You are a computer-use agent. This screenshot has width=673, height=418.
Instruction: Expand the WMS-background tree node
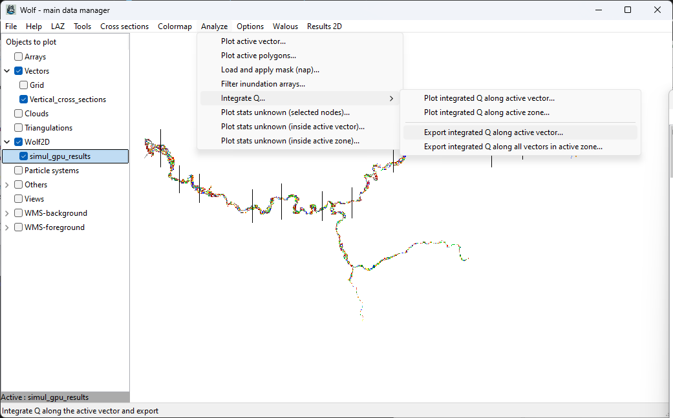[x=7, y=213]
